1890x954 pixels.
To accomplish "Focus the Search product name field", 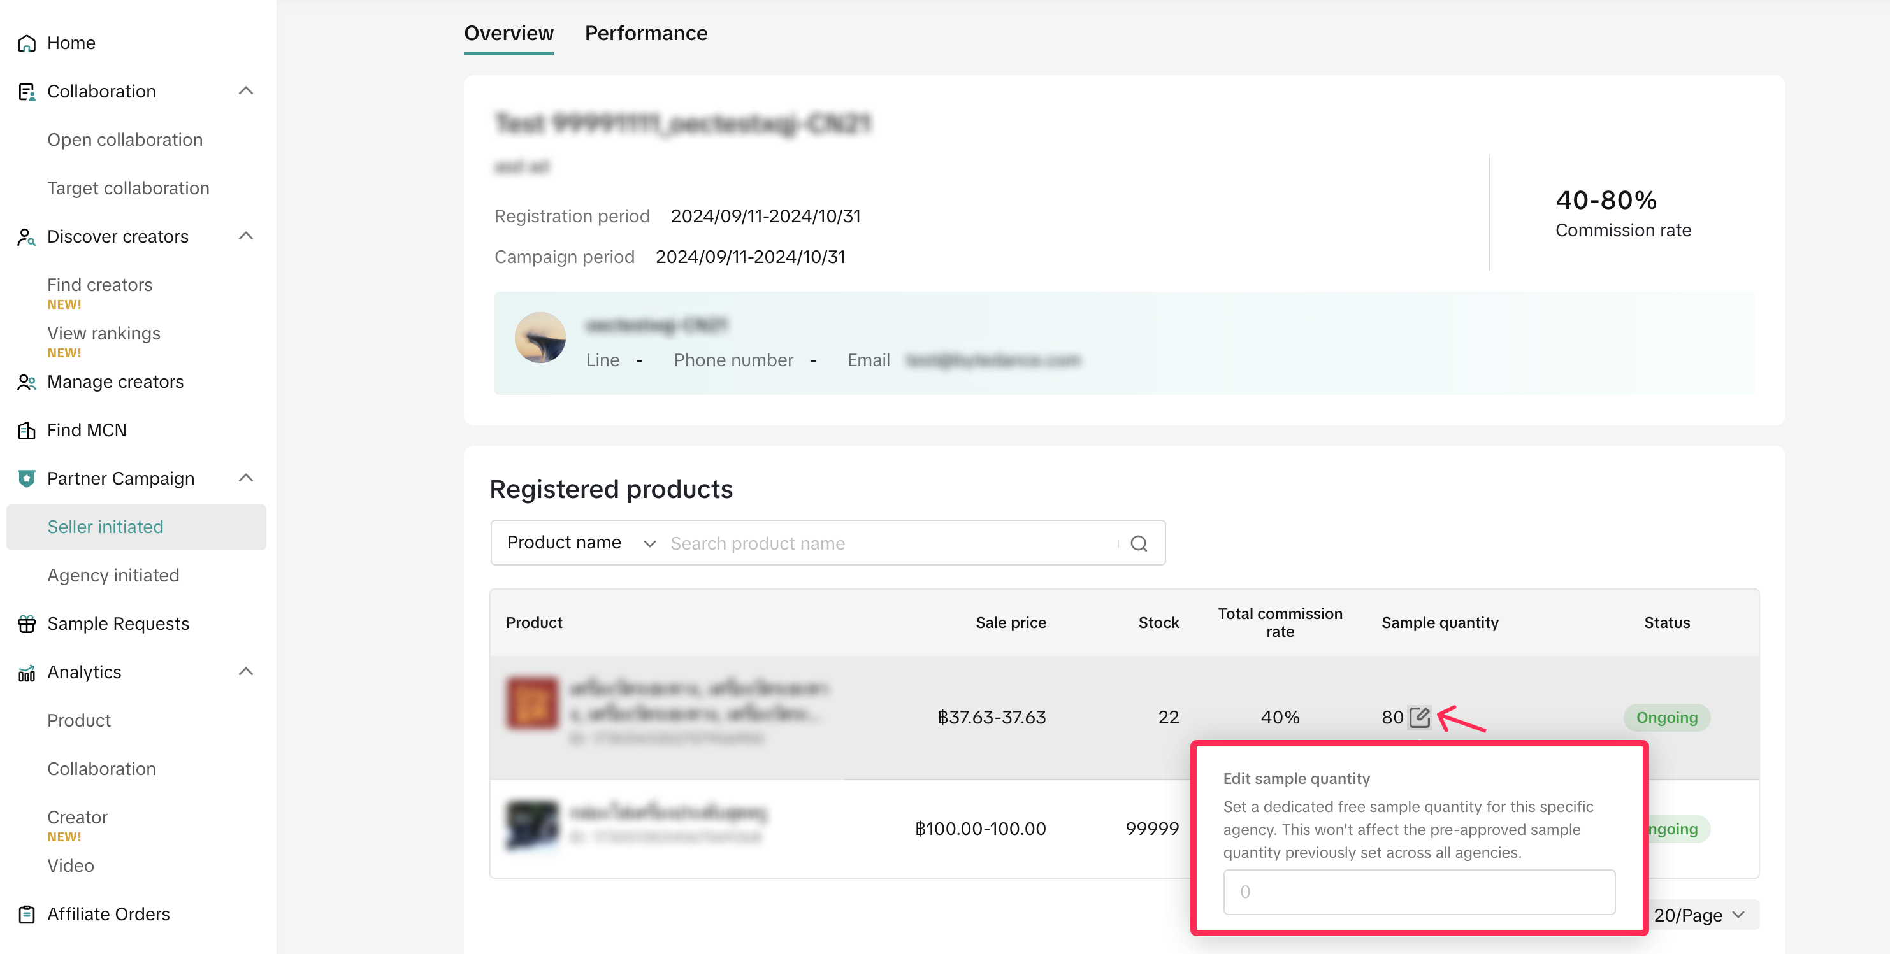I will click(x=888, y=543).
